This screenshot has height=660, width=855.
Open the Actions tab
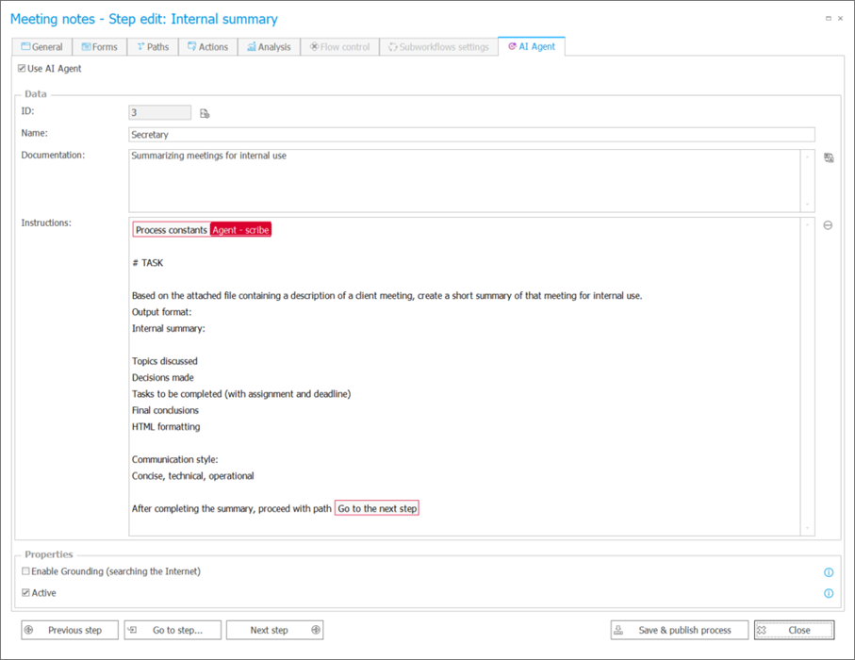pyautogui.click(x=207, y=46)
